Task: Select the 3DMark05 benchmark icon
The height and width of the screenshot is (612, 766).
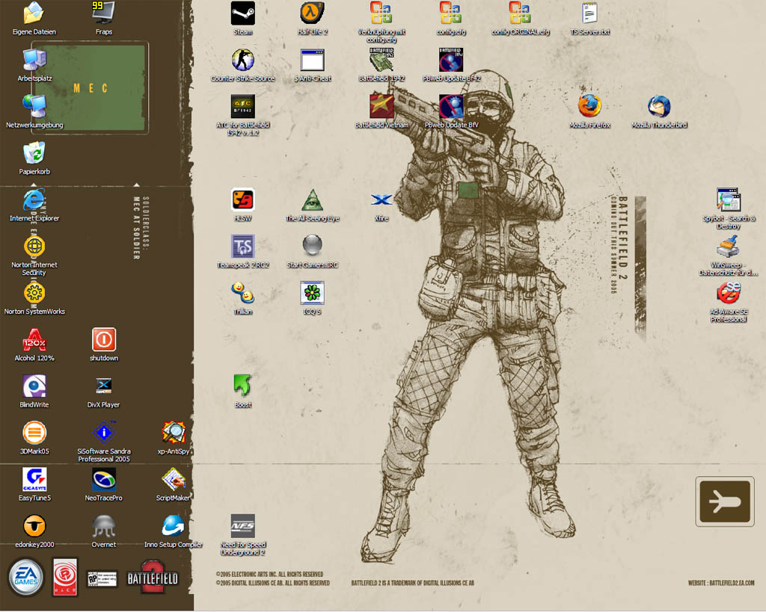Action: click(x=34, y=433)
